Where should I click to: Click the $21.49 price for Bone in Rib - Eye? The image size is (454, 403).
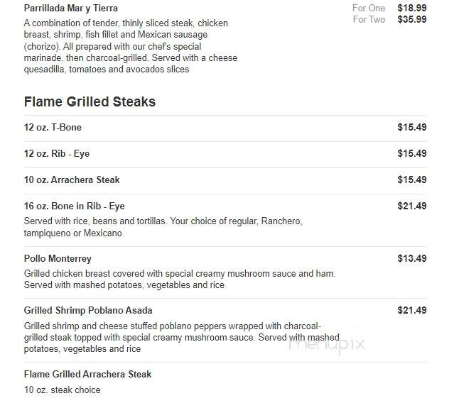click(x=412, y=206)
